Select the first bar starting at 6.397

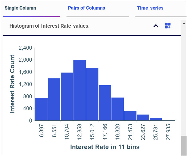[41, 109]
